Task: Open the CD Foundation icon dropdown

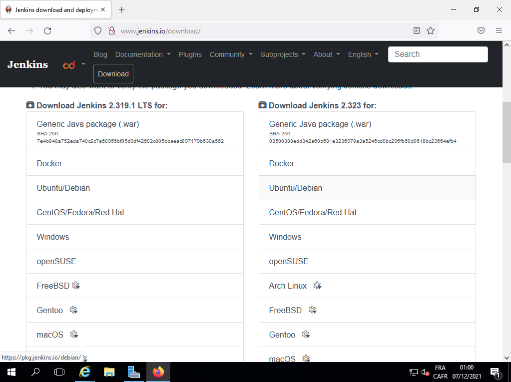Action: [x=73, y=65]
